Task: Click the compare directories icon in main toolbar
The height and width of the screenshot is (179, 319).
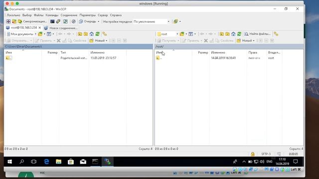Action: [x=8, y=21]
